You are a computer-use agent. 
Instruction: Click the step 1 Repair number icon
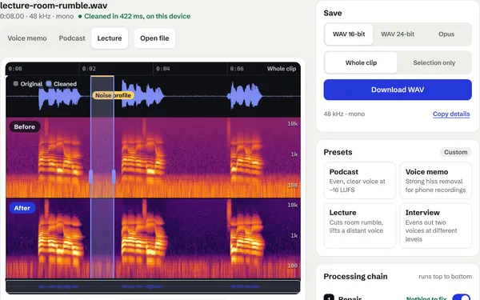(329, 298)
